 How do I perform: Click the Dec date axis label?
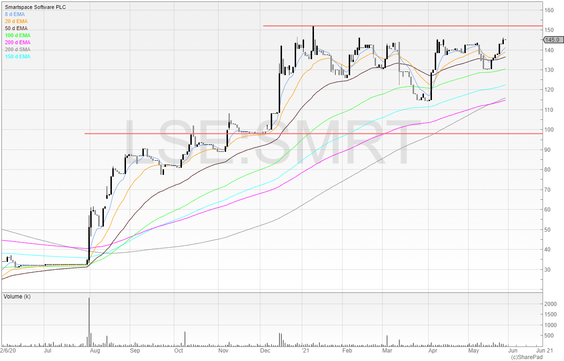(265, 351)
